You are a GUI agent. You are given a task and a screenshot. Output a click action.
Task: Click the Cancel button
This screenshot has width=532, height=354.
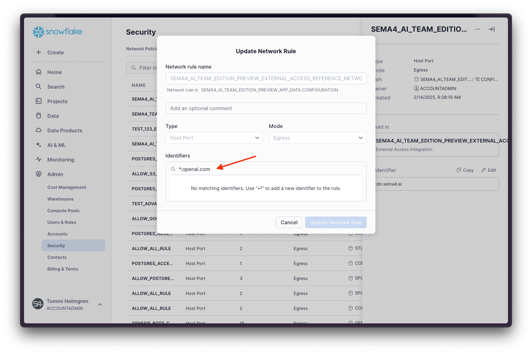pyautogui.click(x=289, y=222)
